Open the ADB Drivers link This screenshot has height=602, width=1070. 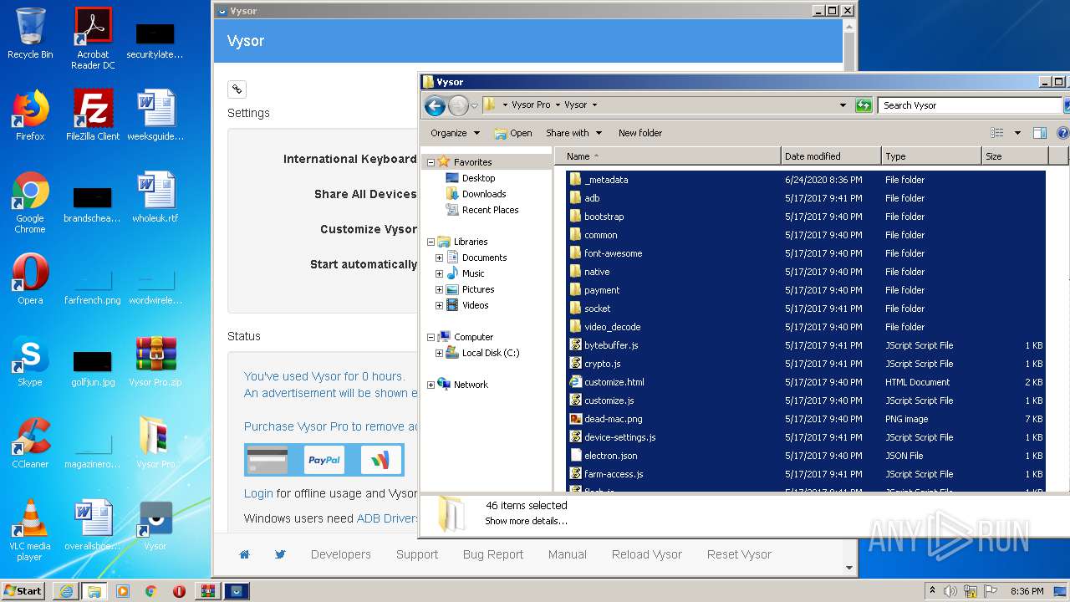pos(387,518)
